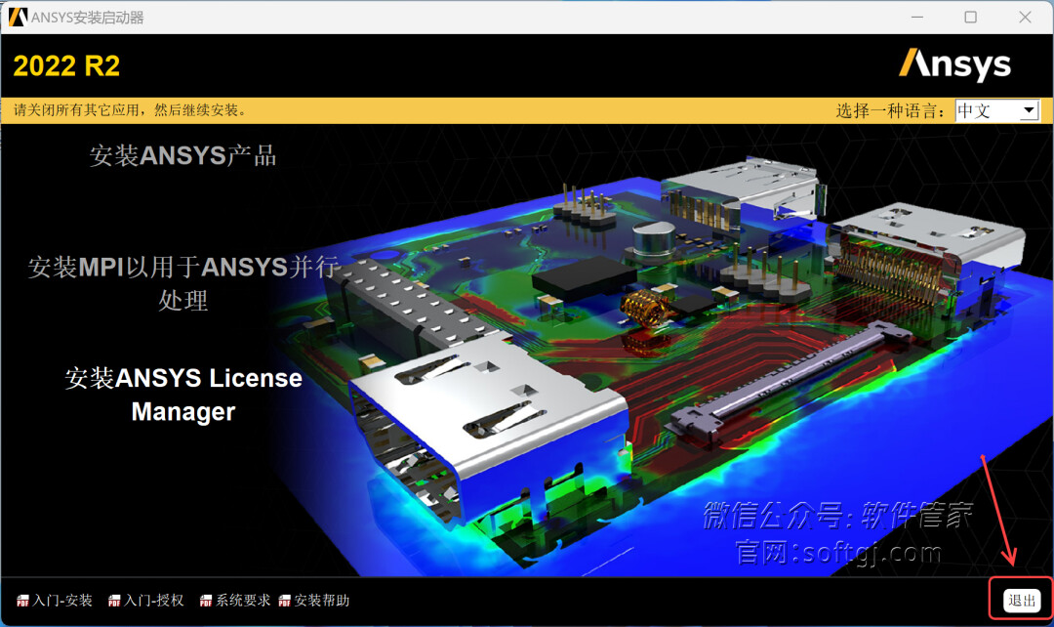Click 请关闭所有其它应用 notice text
The height and width of the screenshot is (627, 1054).
[x=131, y=110]
